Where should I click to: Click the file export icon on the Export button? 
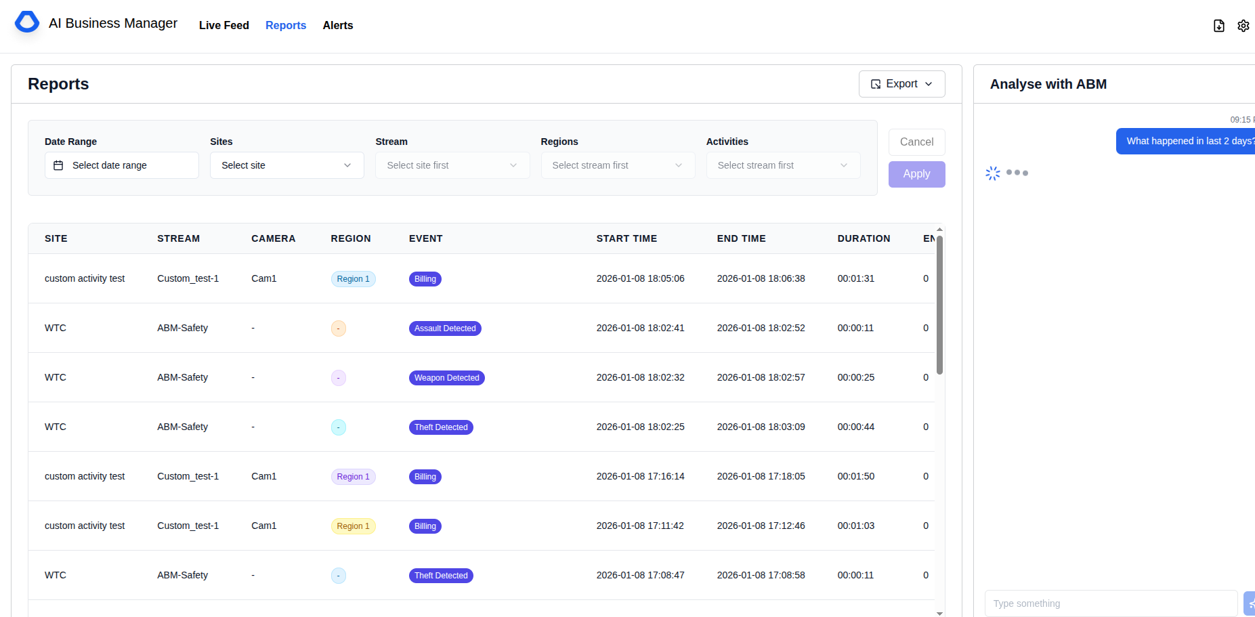click(876, 83)
